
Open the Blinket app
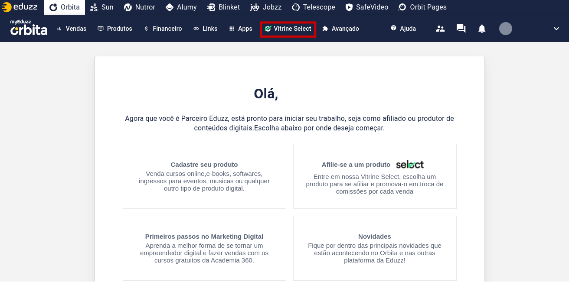pyautogui.click(x=223, y=7)
